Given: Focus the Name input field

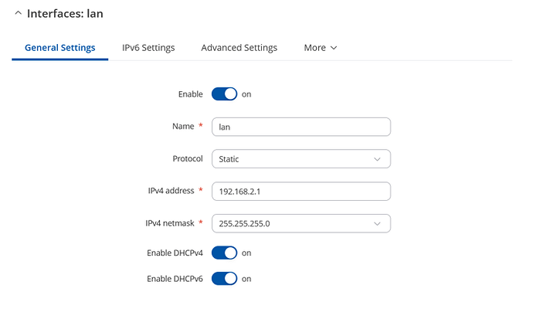Looking at the screenshot, I should point(300,127).
